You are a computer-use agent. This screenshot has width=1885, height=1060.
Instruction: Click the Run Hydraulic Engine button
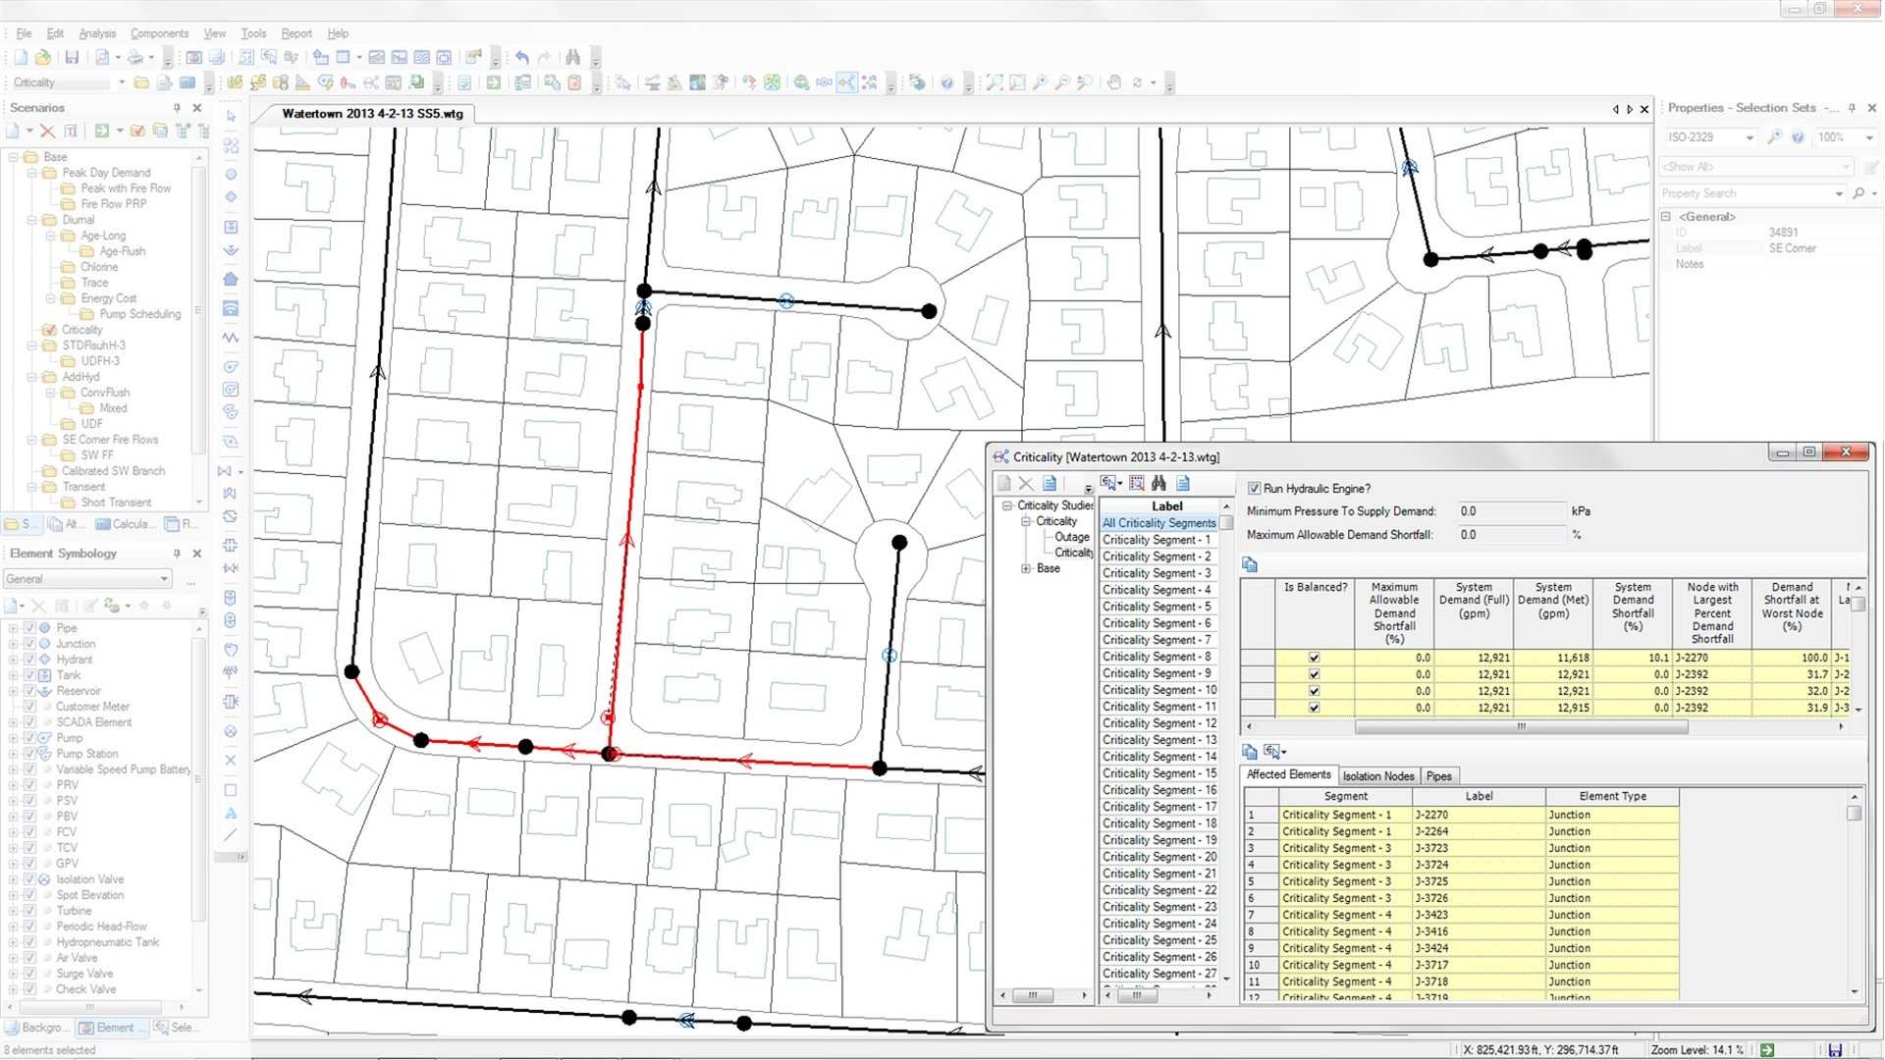coord(1251,488)
